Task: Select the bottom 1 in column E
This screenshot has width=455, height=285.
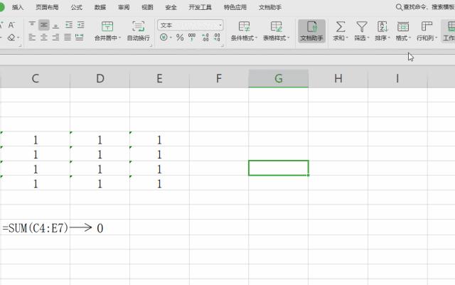Action: (159, 183)
